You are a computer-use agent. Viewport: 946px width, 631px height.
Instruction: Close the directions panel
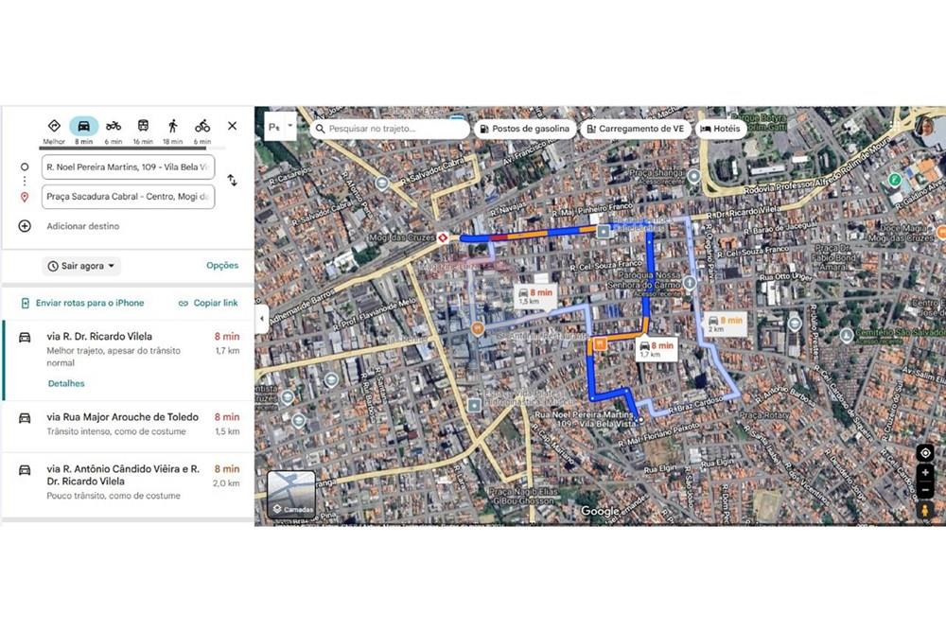(232, 126)
